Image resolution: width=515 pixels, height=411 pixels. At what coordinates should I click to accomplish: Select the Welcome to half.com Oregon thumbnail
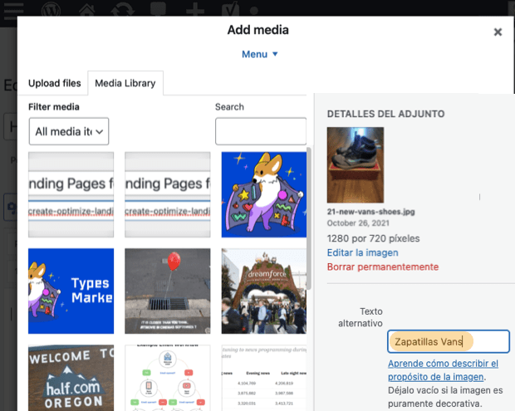[x=71, y=378]
